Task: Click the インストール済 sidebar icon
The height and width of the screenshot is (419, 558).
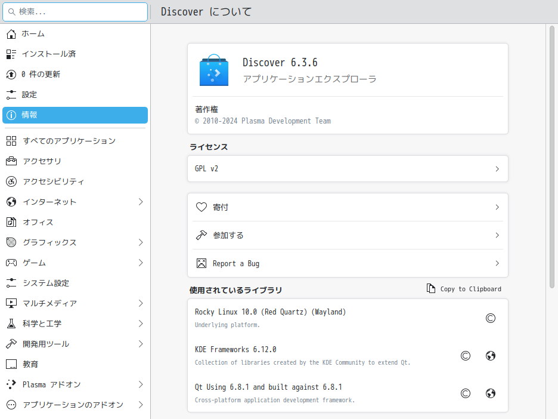Action: [x=11, y=54]
